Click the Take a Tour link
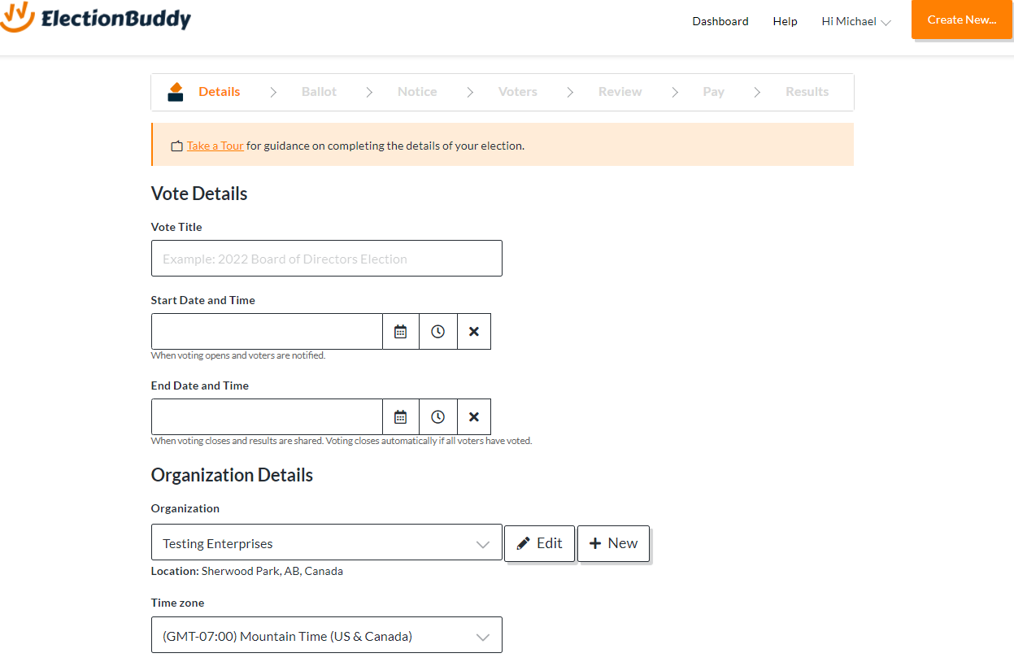This screenshot has width=1014, height=662. point(214,146)
